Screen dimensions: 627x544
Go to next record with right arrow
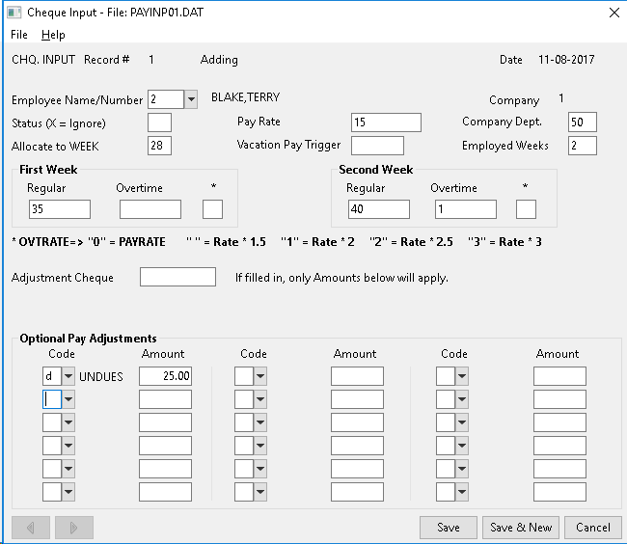click(x=74, y=528)
